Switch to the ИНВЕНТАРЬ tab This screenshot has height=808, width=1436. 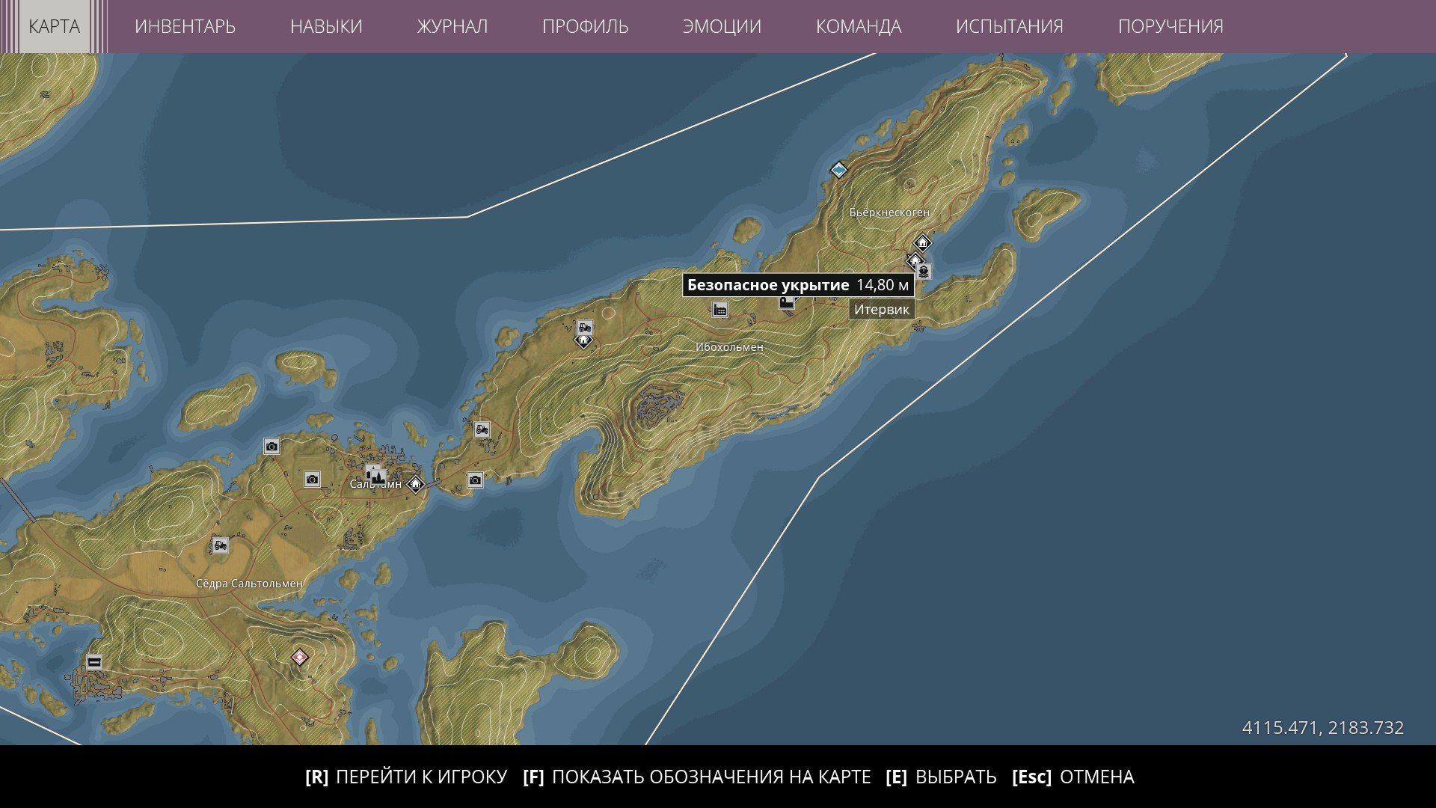coord(185,26)
